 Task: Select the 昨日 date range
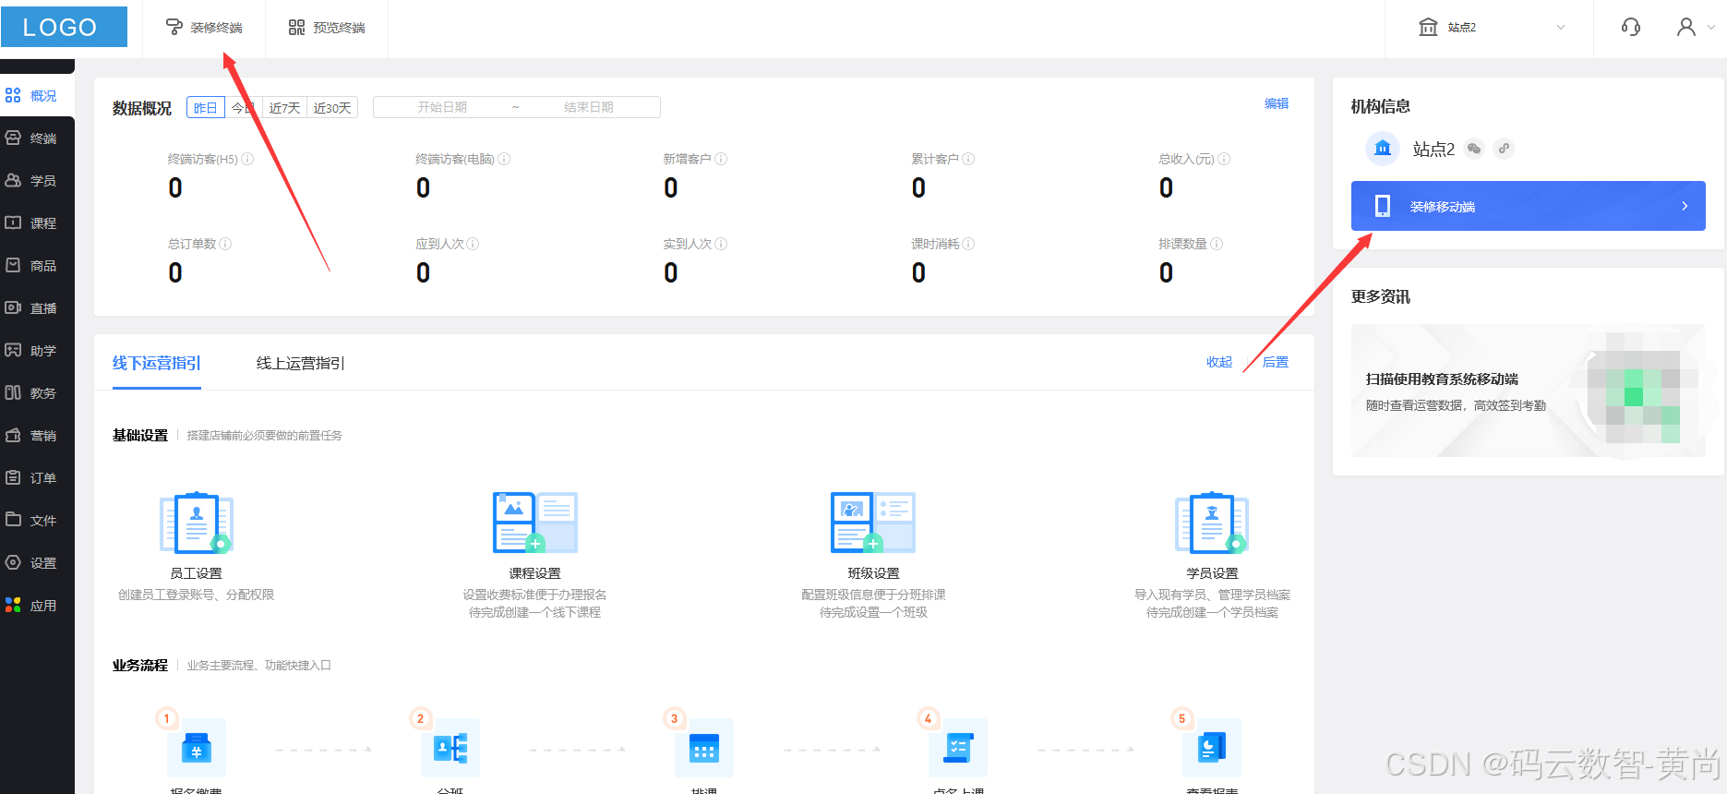(x=205, y=108)
